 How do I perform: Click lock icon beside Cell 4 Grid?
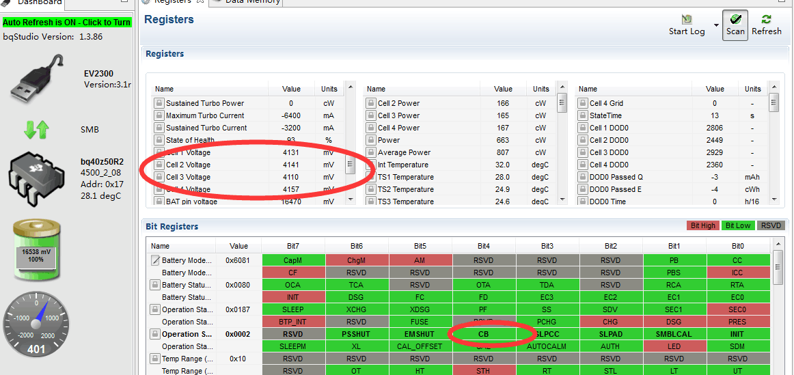pyautogui.click(x=583, y=103)
